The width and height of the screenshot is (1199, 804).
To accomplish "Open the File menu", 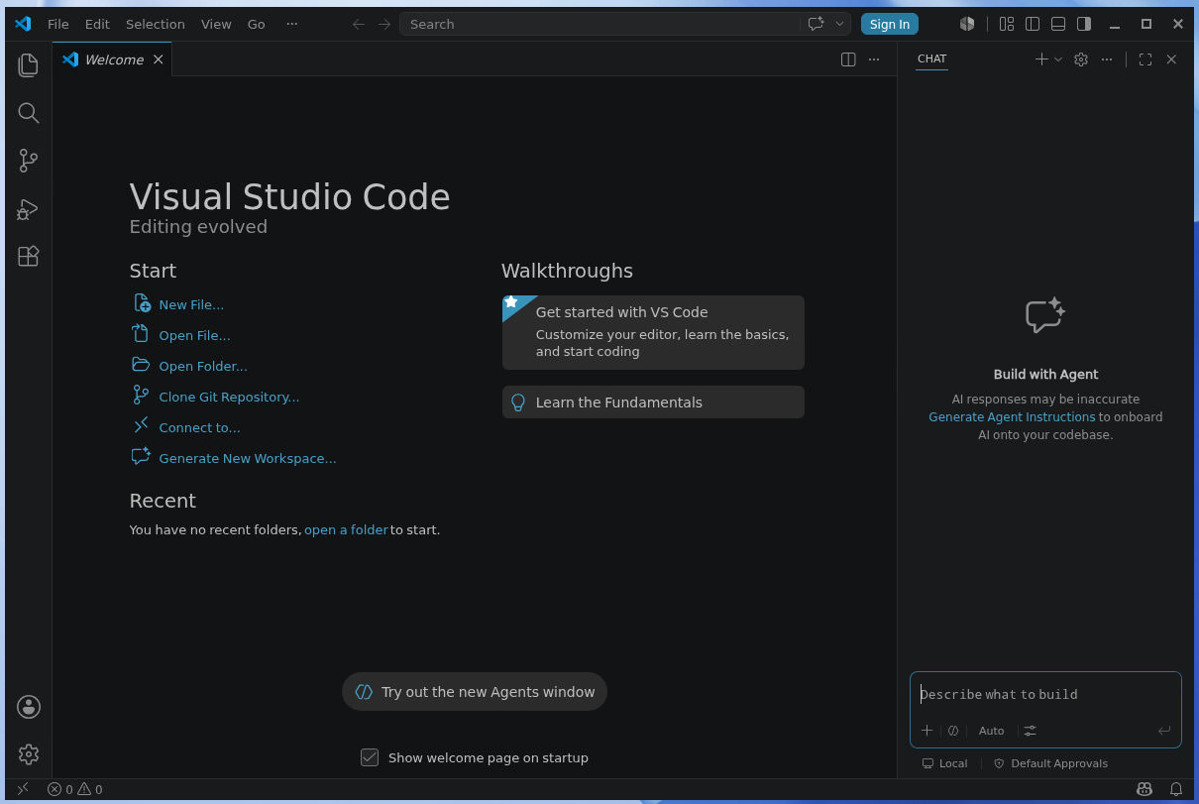I will click(58, 24).
